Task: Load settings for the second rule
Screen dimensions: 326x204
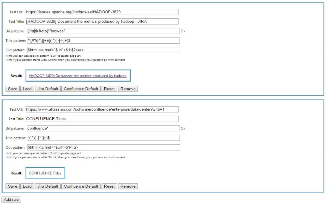Action: click(x=27, y=186)
